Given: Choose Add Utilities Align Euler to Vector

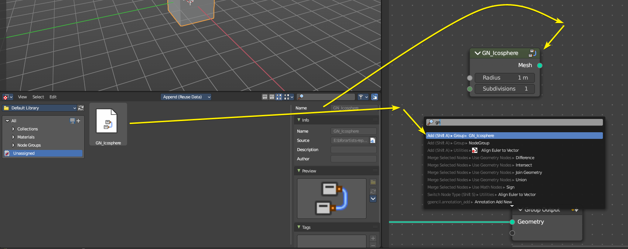Looking at the screenshot, I should tap(514, 150).
